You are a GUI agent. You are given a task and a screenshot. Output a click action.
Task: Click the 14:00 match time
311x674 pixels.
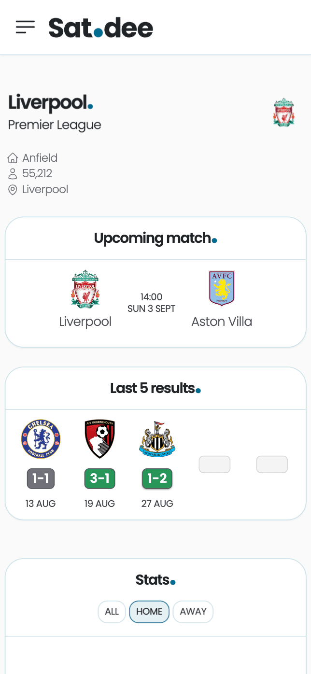[x=151, y=297]
